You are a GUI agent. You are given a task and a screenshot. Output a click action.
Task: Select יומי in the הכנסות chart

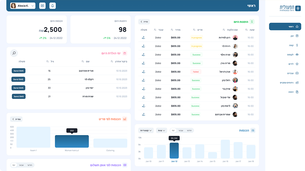(173, 130)
